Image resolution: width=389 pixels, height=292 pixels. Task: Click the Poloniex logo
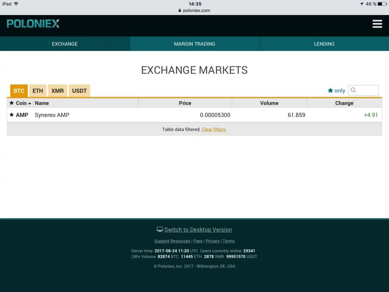(x=33, y=24)
